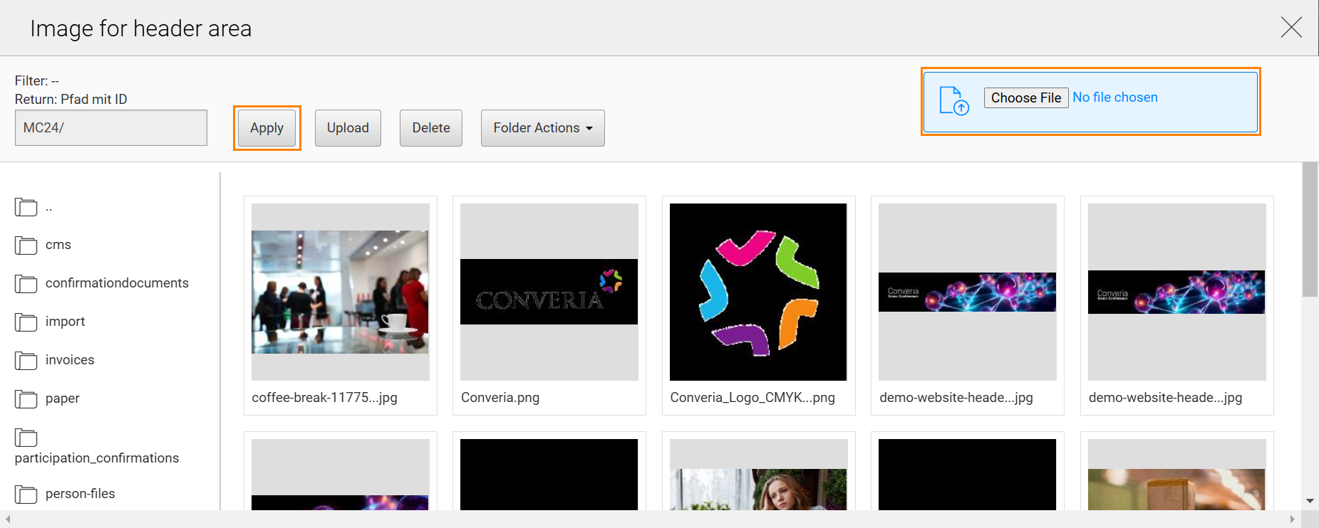Click the upload file icon
This screenshot has width=1319, height=528.
pos(954,100)
